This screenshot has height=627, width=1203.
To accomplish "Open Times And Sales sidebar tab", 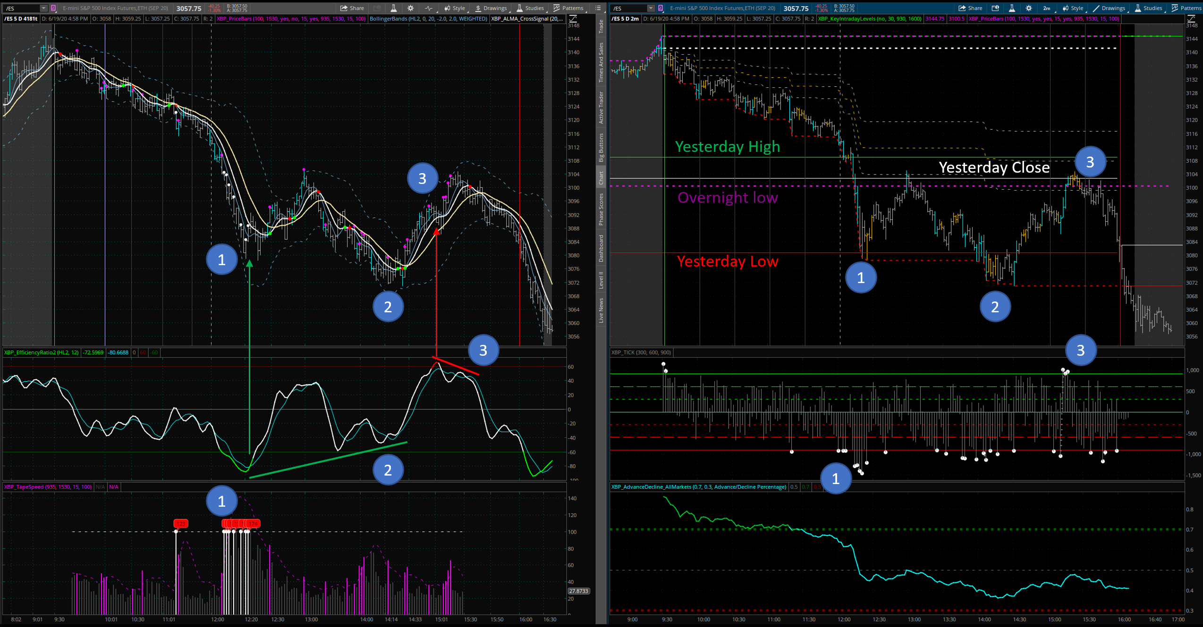I will pyautogui.click(x=601, y=62).
